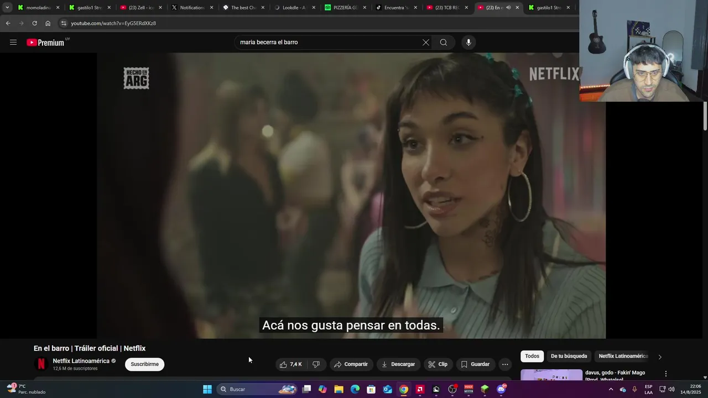
Task: Mute the playing tab audio icon
Action: pyautogui.click(x=508, y=8)
